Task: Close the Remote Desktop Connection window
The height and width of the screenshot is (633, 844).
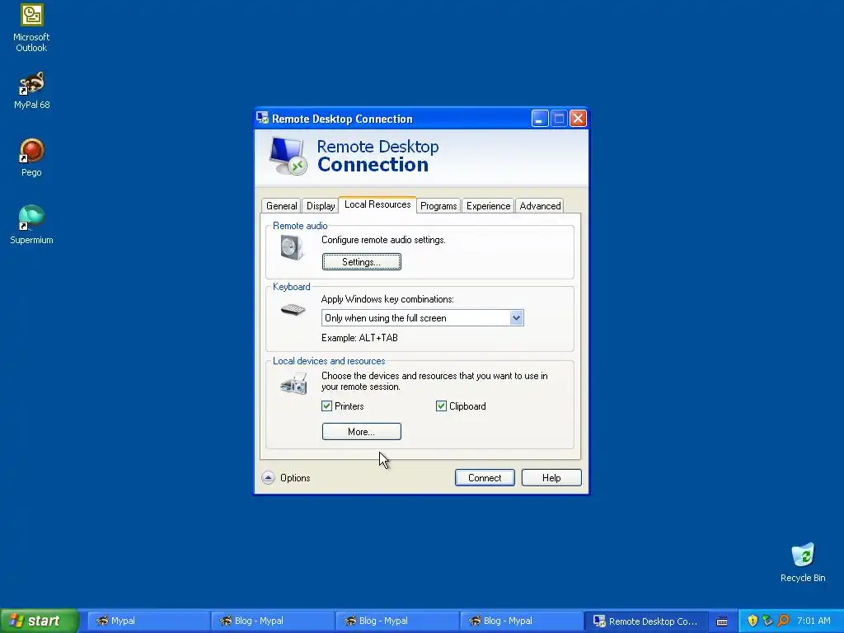Action: tap(578, 119)
